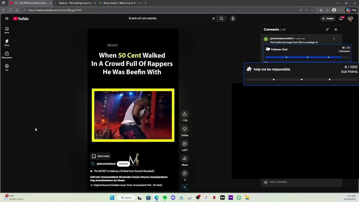359x202 pixels.
Task: Go to YouTube Home in sidebar
Action: click(x=7, y=30)
